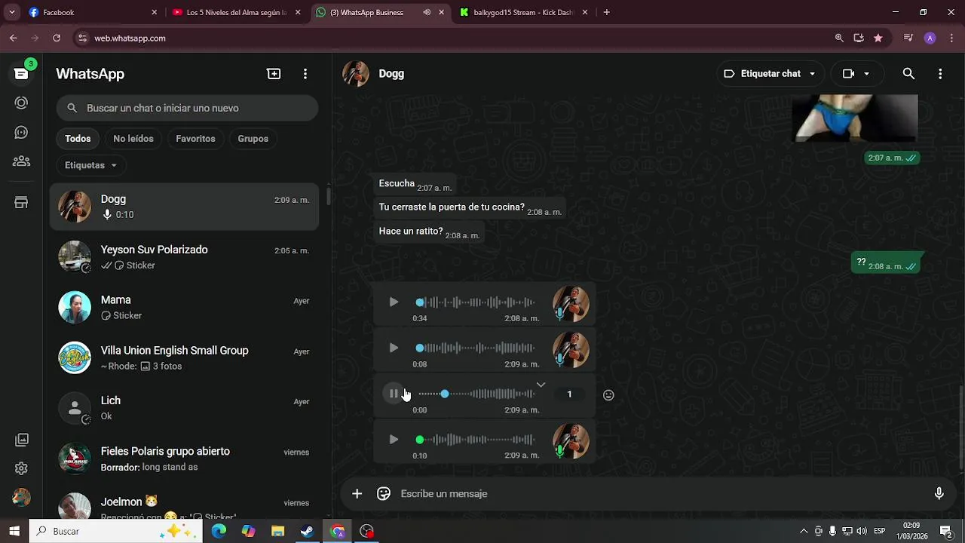Viewport: 965px width, 543px height.
Task: Pause the currently playing voice message
Action: tap(394, 394)
